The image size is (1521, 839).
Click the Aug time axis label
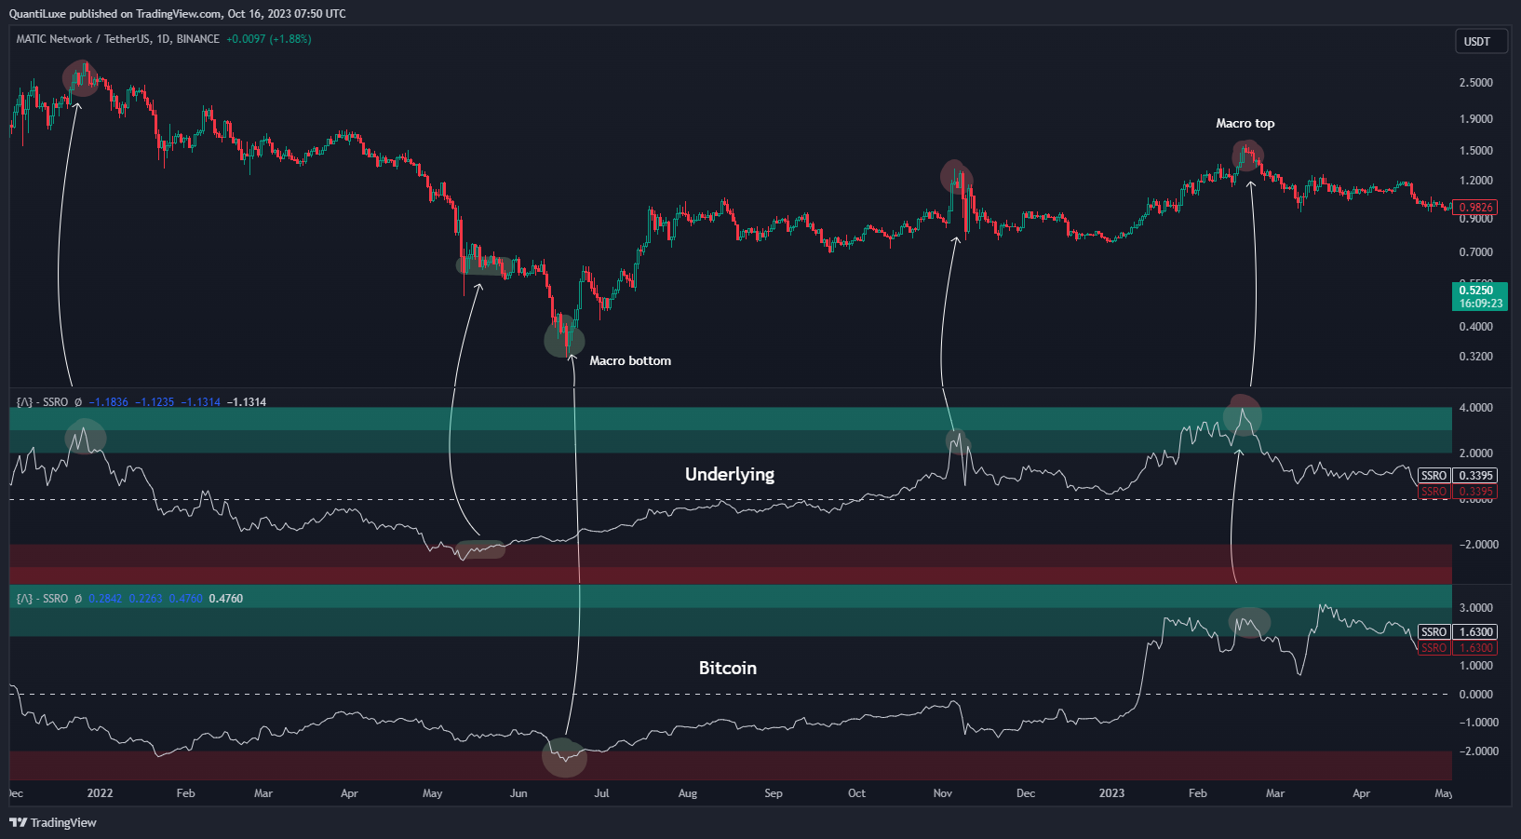687,793
